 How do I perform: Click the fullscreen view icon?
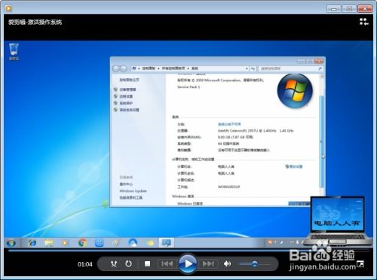[360, 263]
